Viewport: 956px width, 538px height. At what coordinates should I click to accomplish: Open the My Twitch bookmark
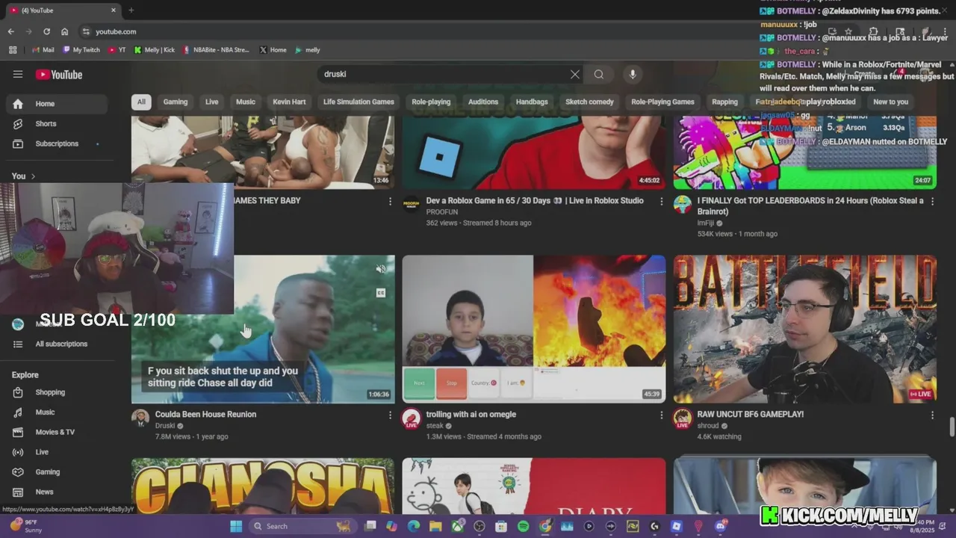click(81, 50)
